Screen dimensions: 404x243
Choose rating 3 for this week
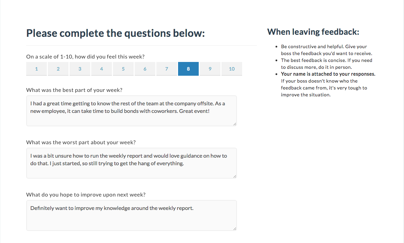click(80, 68)
